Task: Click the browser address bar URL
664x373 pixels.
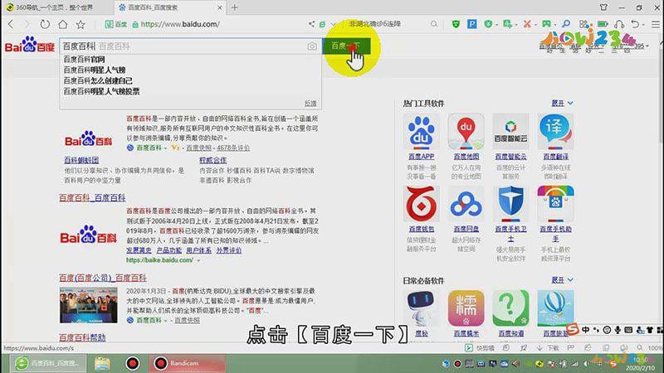Action: [180, 24]
